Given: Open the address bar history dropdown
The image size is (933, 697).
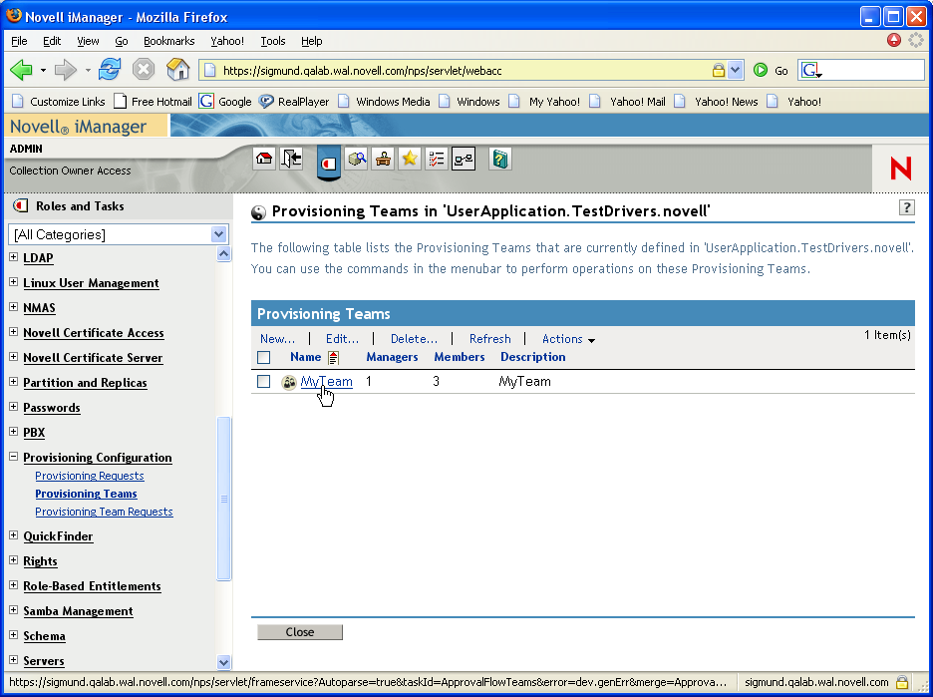Looking at the screenshot, I should (x=736, y=70).
